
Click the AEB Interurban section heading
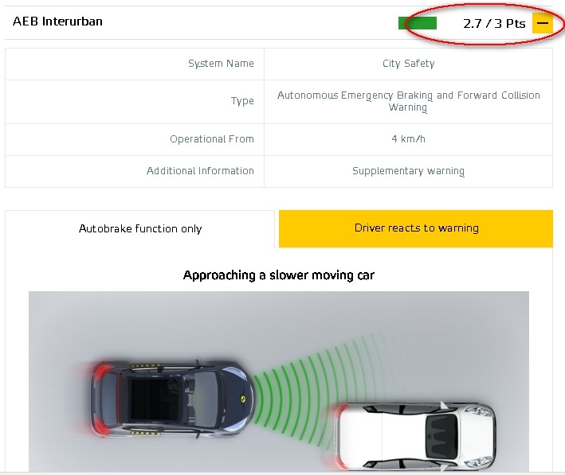point(57,21)
